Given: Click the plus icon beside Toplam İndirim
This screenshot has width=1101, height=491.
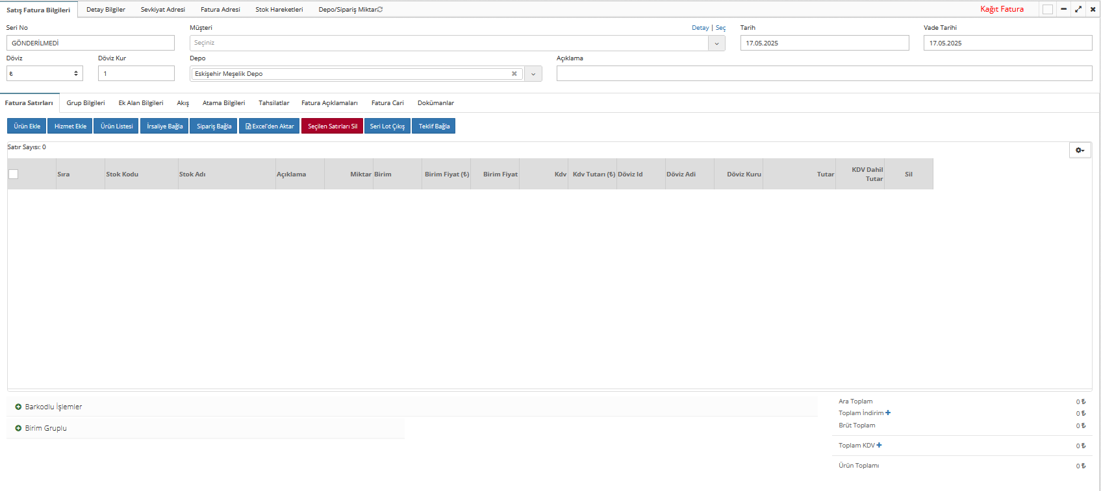Looking at the screenshot, I should tap(888, 413).
